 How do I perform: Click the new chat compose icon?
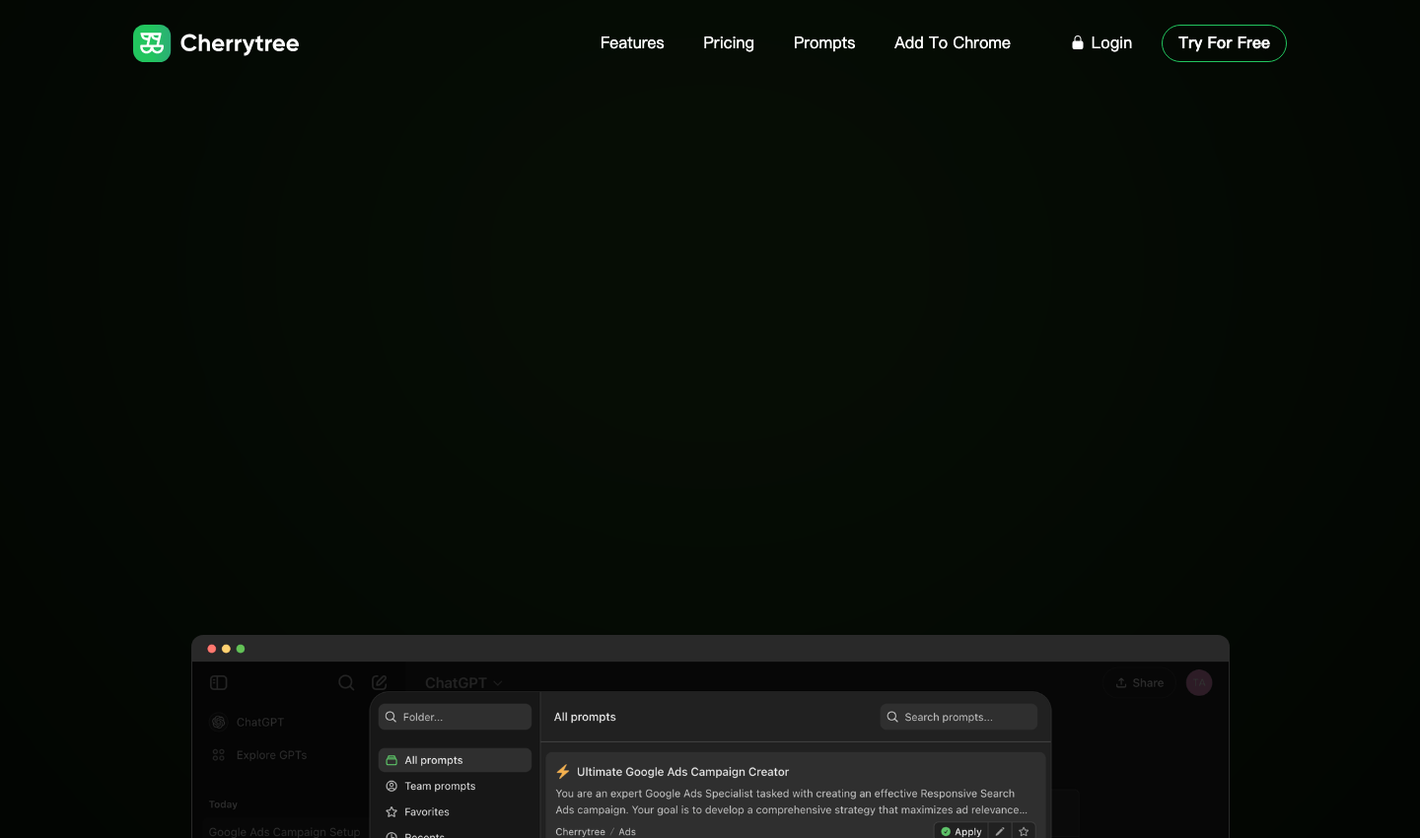(x=380, y=682)
